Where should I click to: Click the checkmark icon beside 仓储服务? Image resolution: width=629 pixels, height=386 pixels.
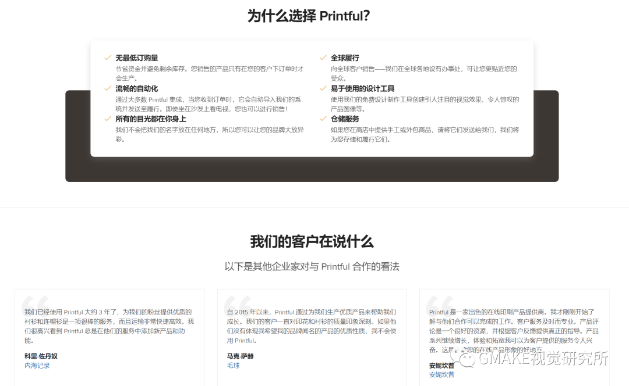323,119
